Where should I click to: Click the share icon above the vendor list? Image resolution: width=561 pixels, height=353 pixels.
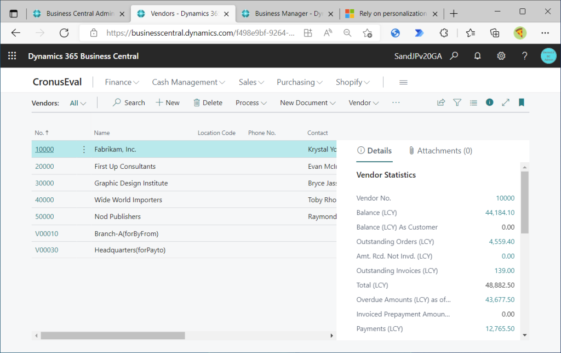441,103
